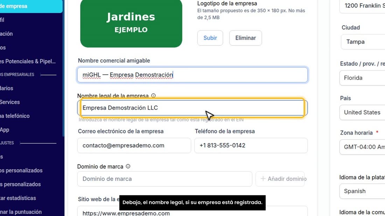385x216 pixels.
Task: Open the Estado dropdown showing Florida
Action: [362, 78]
